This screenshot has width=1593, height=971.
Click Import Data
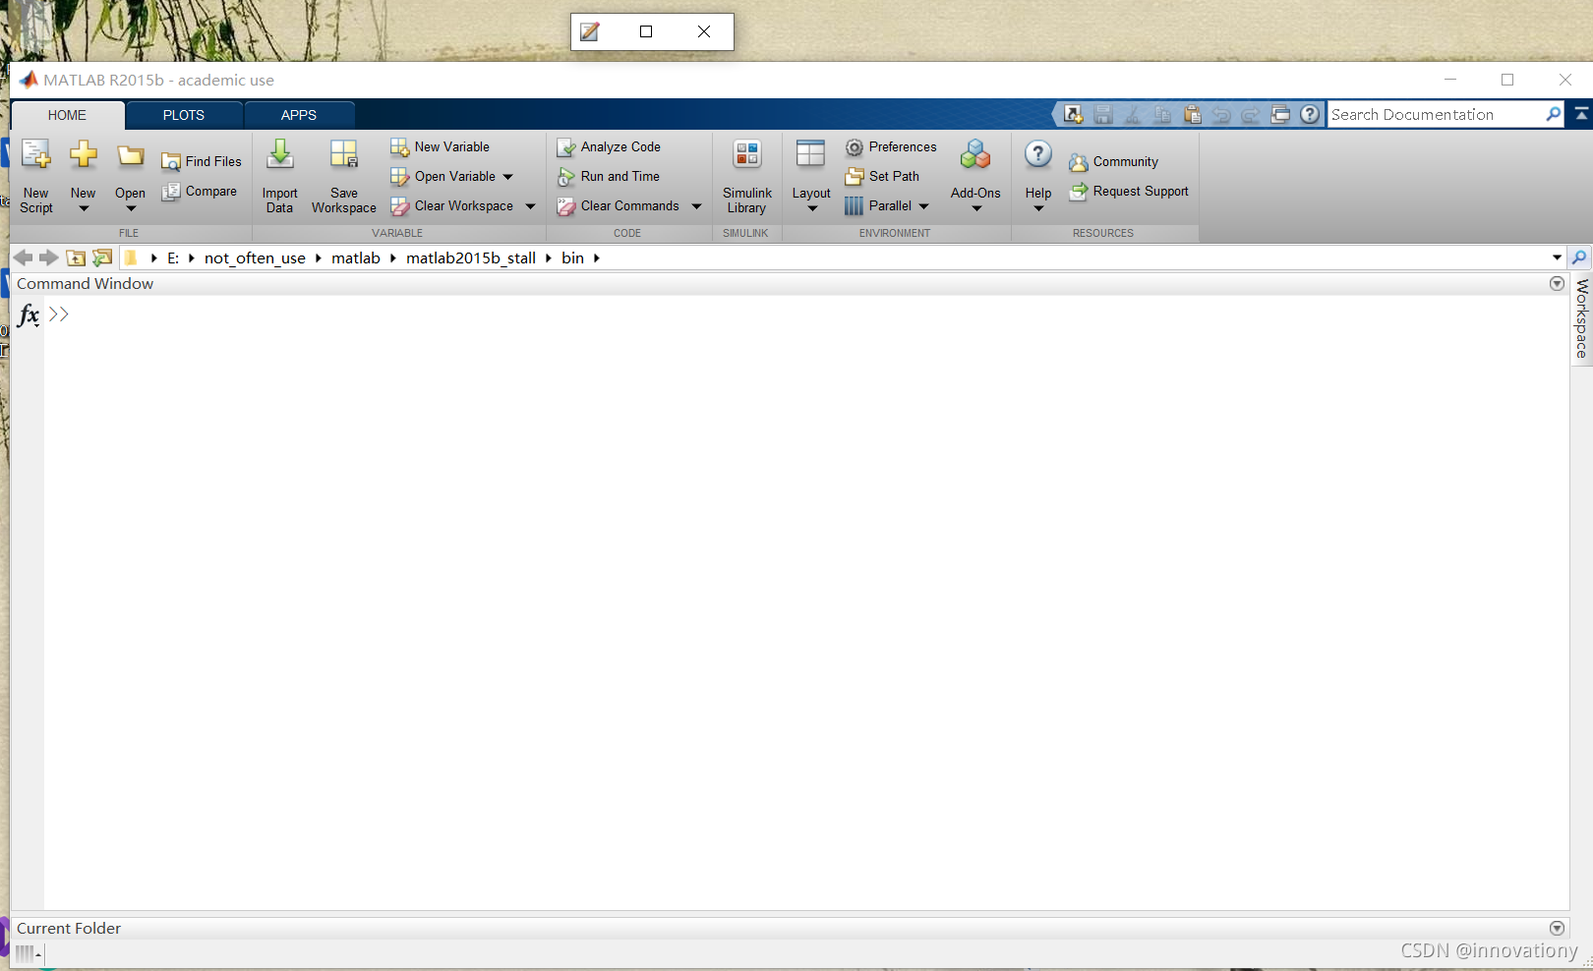click(279, 176)
